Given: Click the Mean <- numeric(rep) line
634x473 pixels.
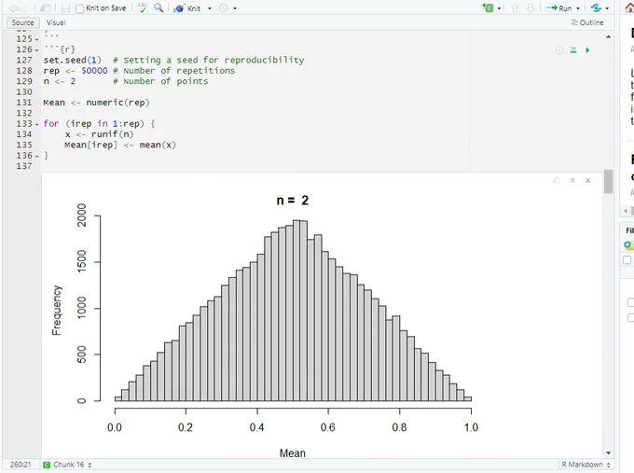Looking at the screenshot, I should [x=96, y=103].
